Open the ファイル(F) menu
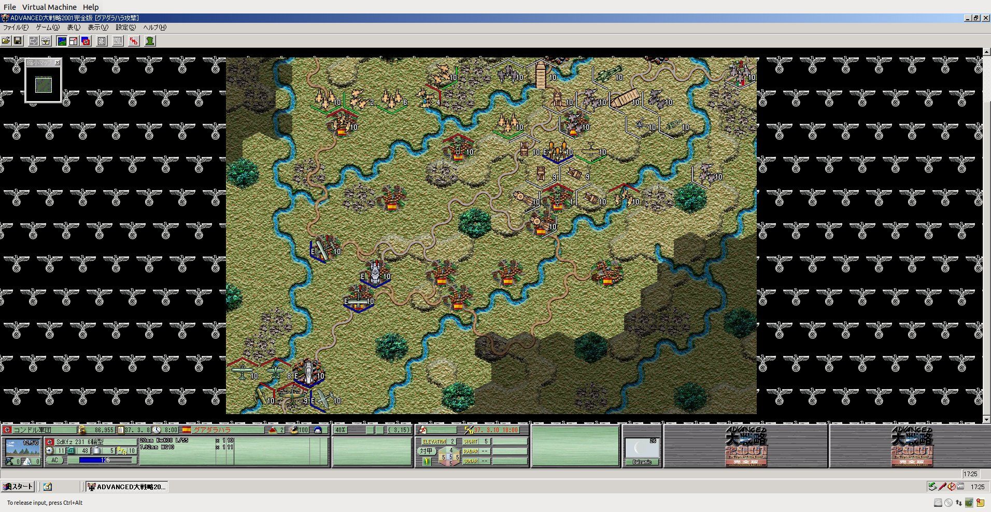991x512 pixels. pos(16,27)
